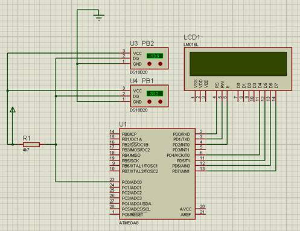Click U4 green temperature readout

pyautogui.click(x=155, y=93)
